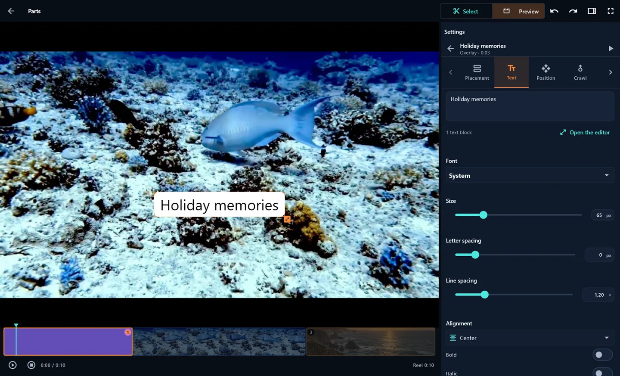The height and width of the screenshot is (376, 620).
Task: Redo the last action
Action: 573,11
